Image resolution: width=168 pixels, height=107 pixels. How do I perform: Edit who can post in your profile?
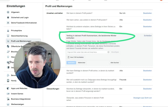(x=148, y=13)
